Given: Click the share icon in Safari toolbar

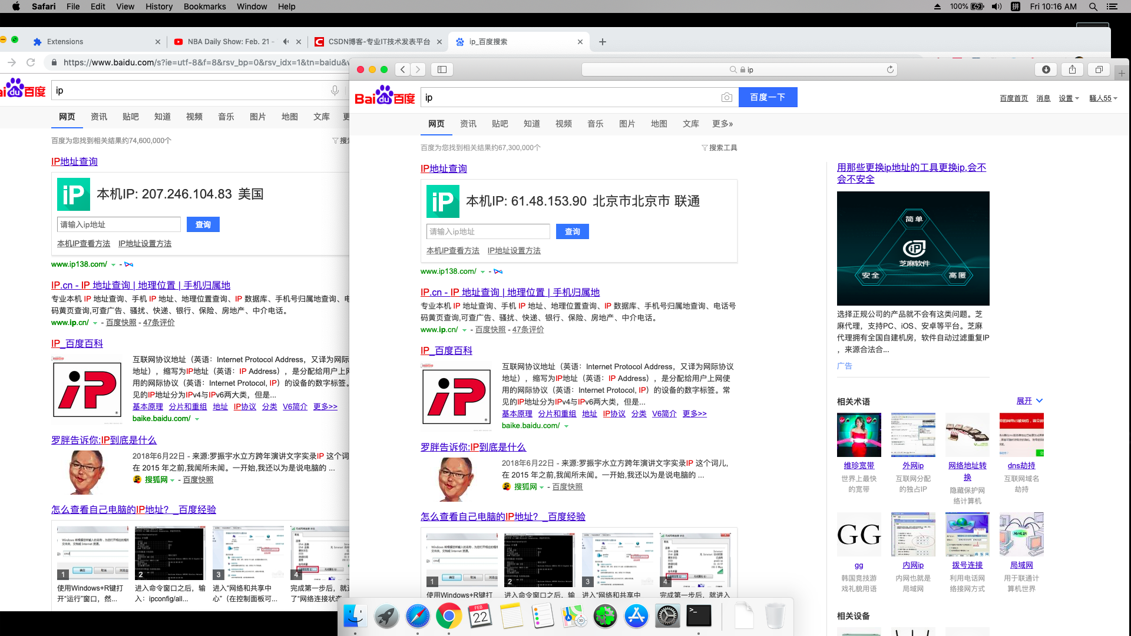Looking at the screenshot, I should 1072,69.
